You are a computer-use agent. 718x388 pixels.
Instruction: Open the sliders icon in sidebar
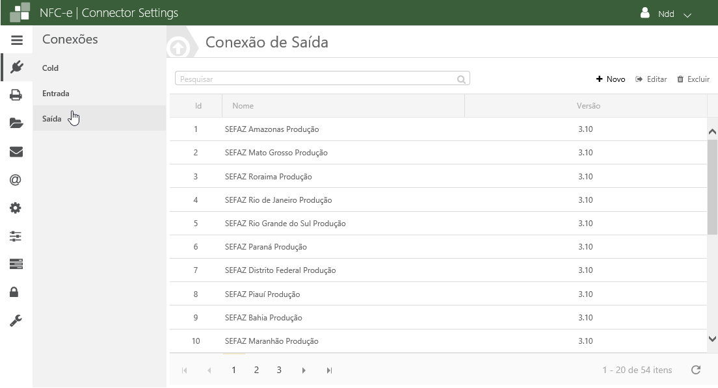(16, 237)
